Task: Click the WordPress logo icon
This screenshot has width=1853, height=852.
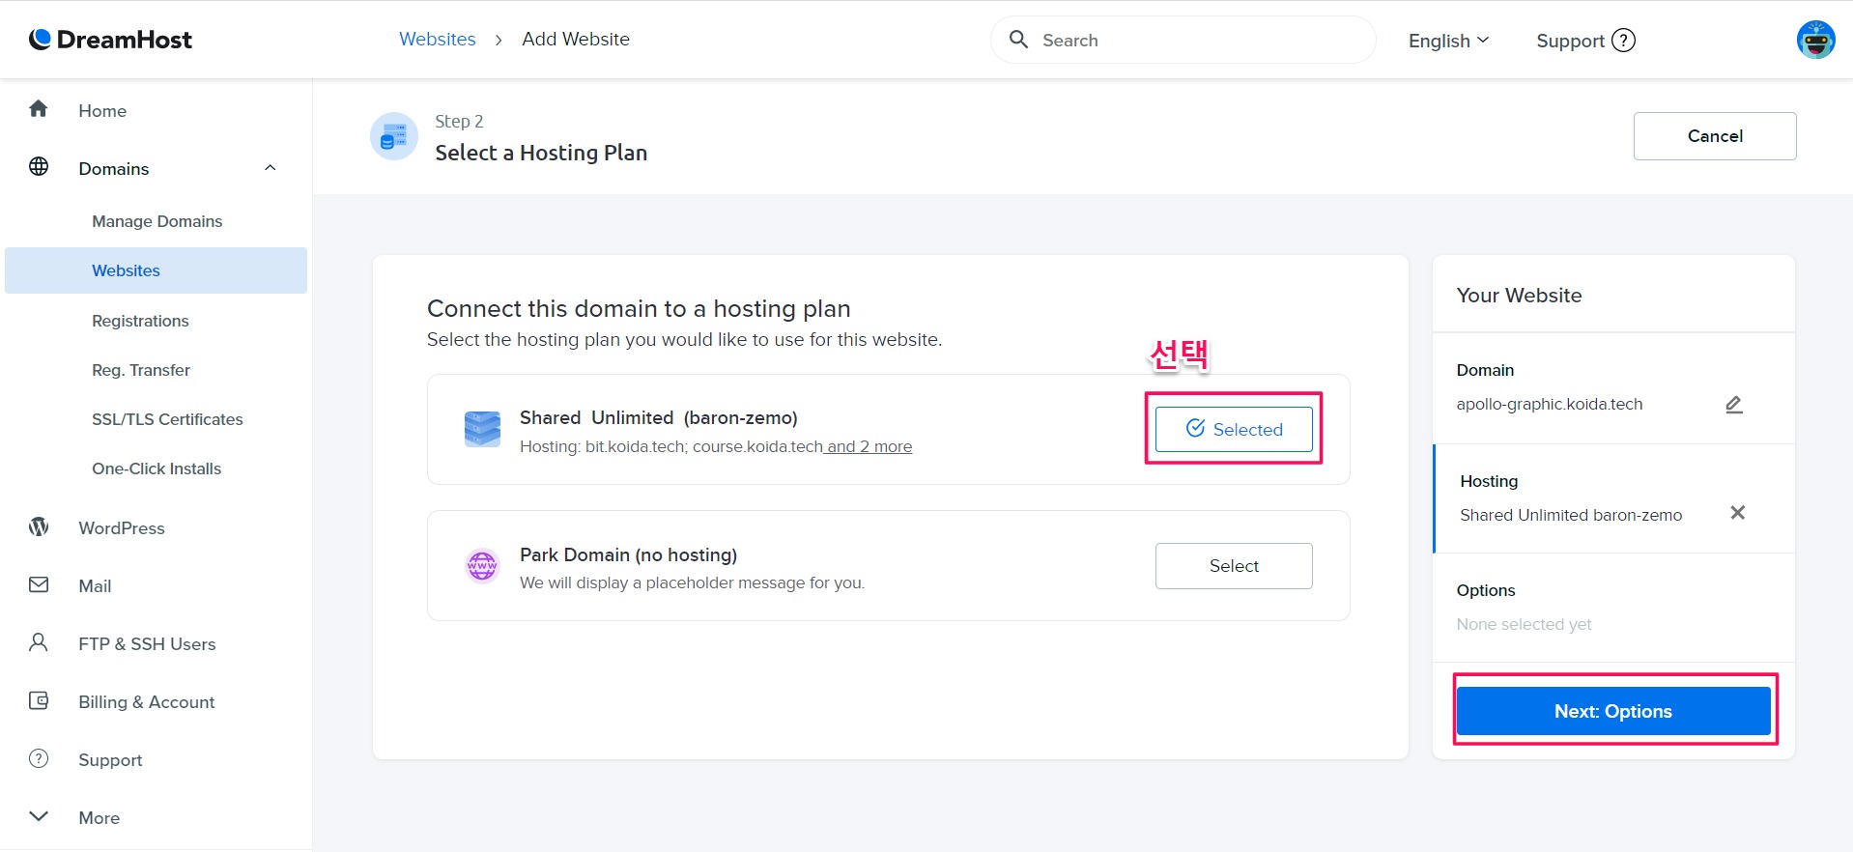Action: (x=39, y=527)
